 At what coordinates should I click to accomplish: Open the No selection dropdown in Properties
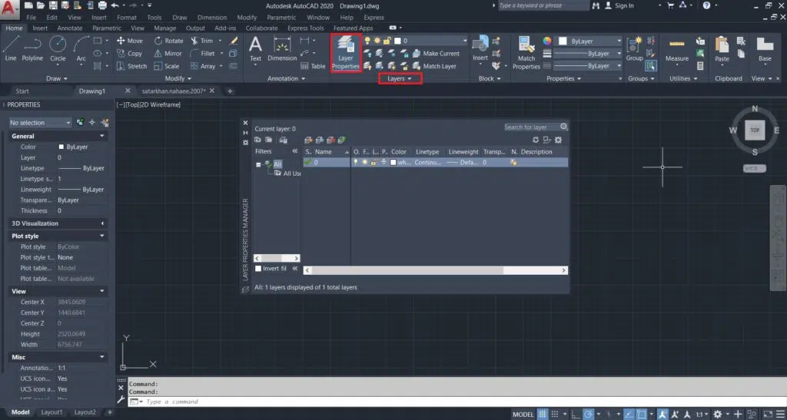(x=40, y=122)
